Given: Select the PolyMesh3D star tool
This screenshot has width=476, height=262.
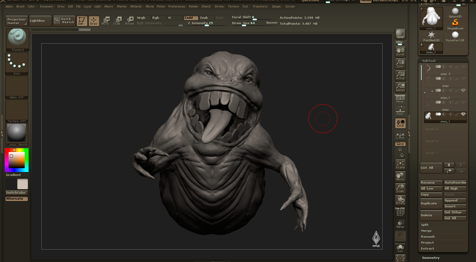Looking at the screenshot, I should click(x=431, y=36).
